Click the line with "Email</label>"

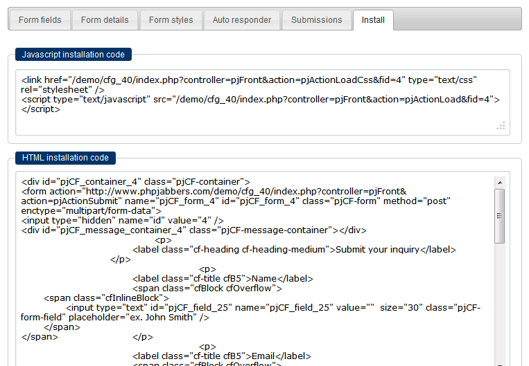point(222,356)
